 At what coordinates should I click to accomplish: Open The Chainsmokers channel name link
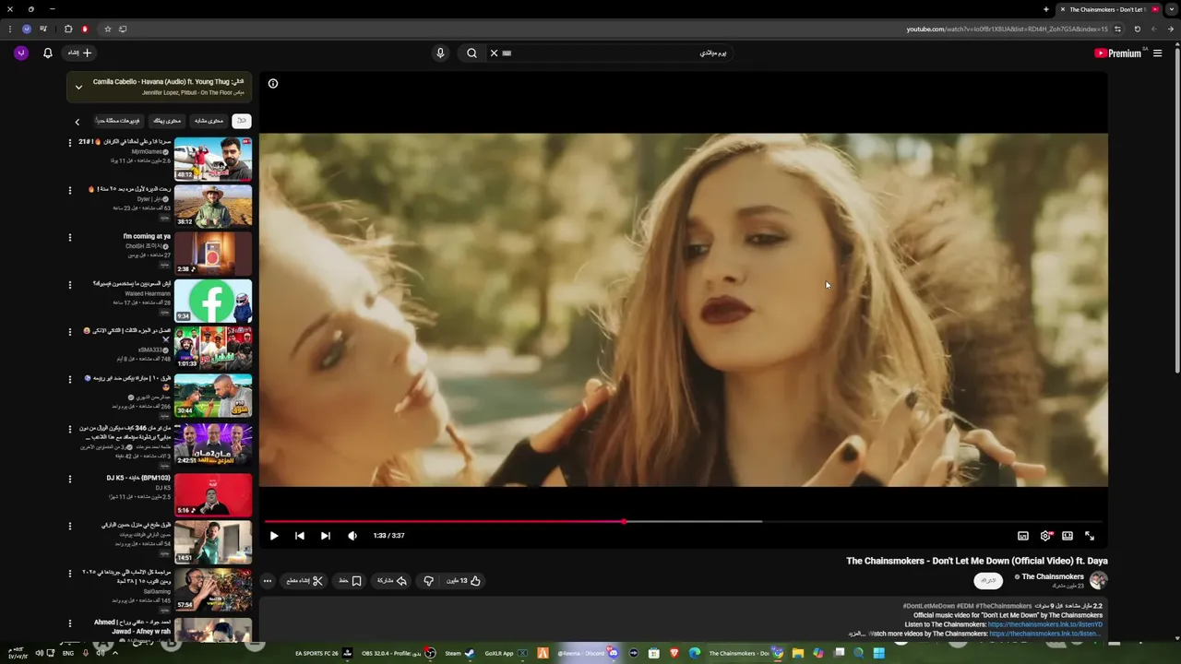click(1053, 576)
